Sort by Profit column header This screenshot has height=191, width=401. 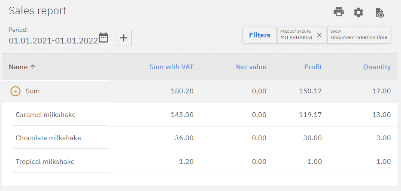313,67
